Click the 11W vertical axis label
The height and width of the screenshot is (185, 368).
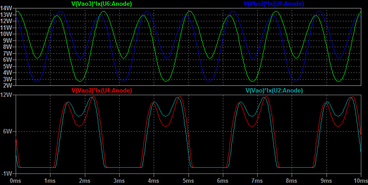[x=6, y=28]
